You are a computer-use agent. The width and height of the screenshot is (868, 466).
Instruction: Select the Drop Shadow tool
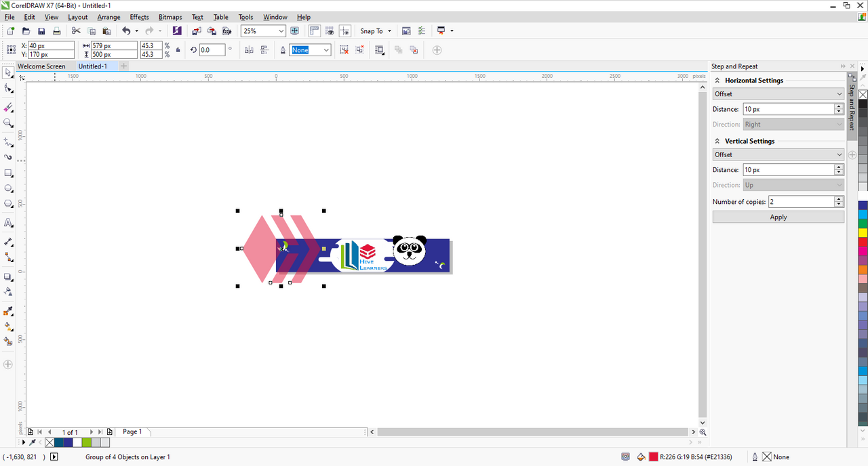[x=8, y=276]
